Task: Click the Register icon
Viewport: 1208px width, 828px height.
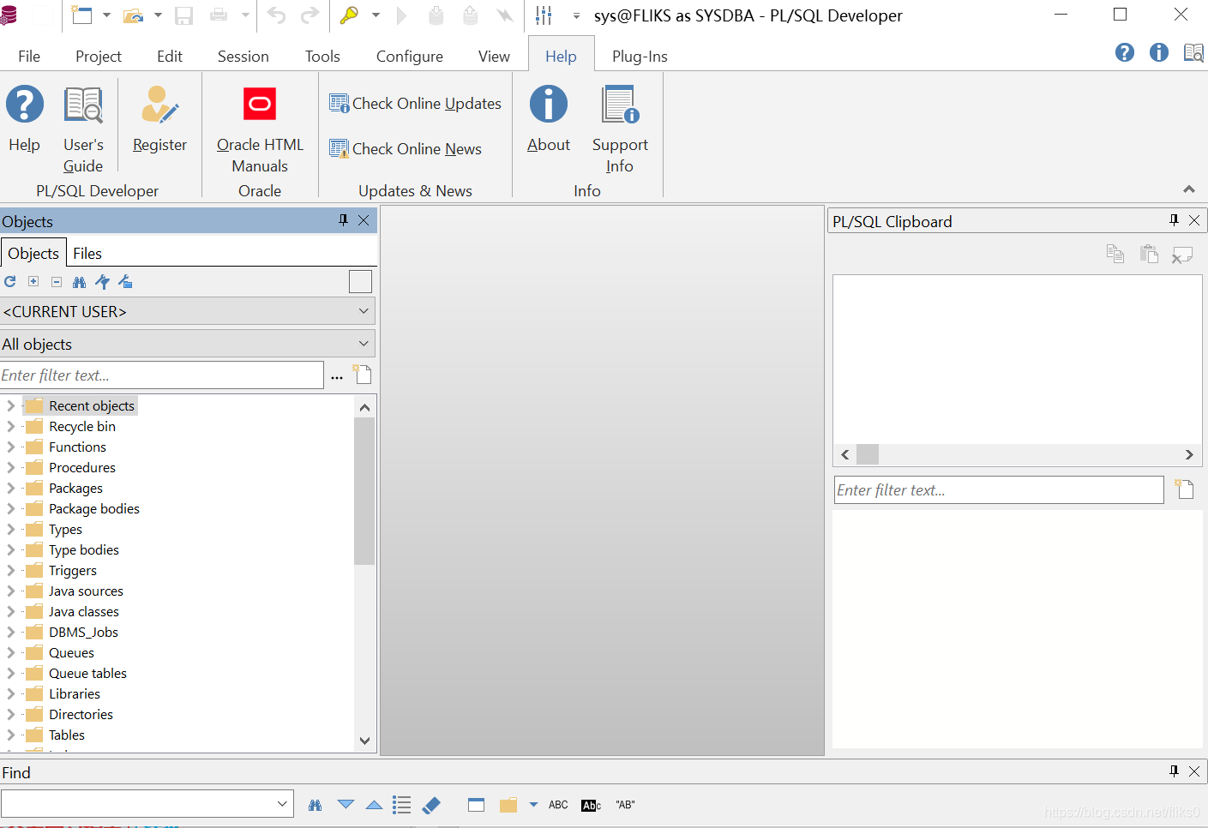Action: click(159, 105)
